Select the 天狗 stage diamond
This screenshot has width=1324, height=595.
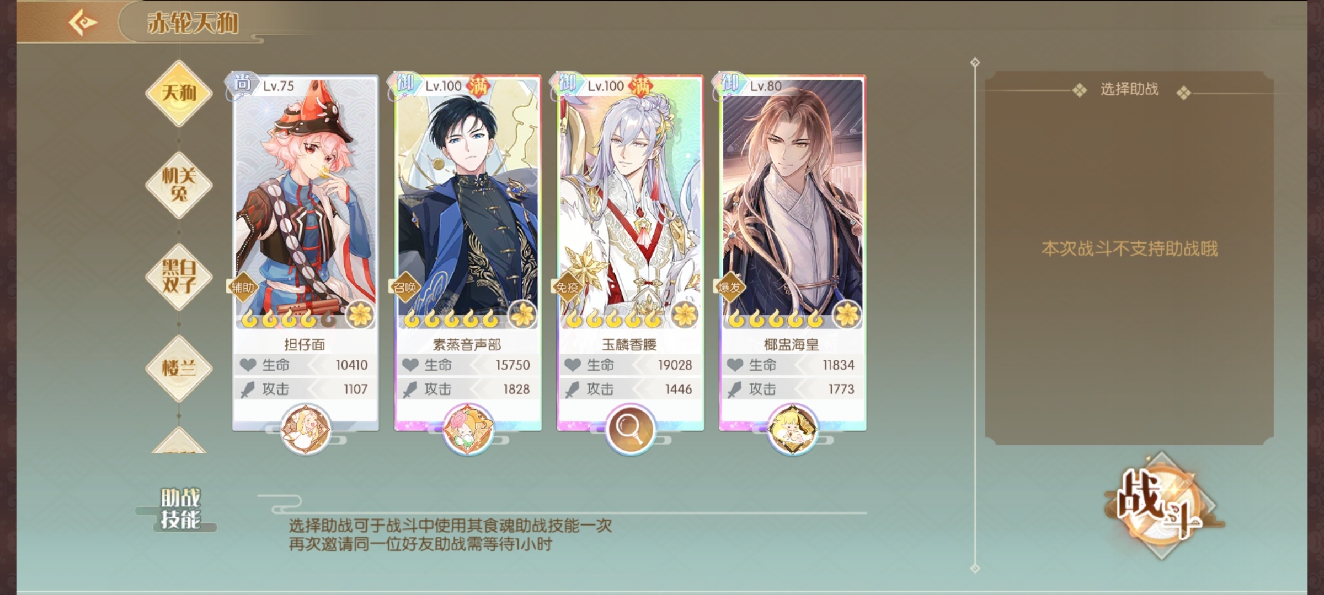tap(179, 93)
